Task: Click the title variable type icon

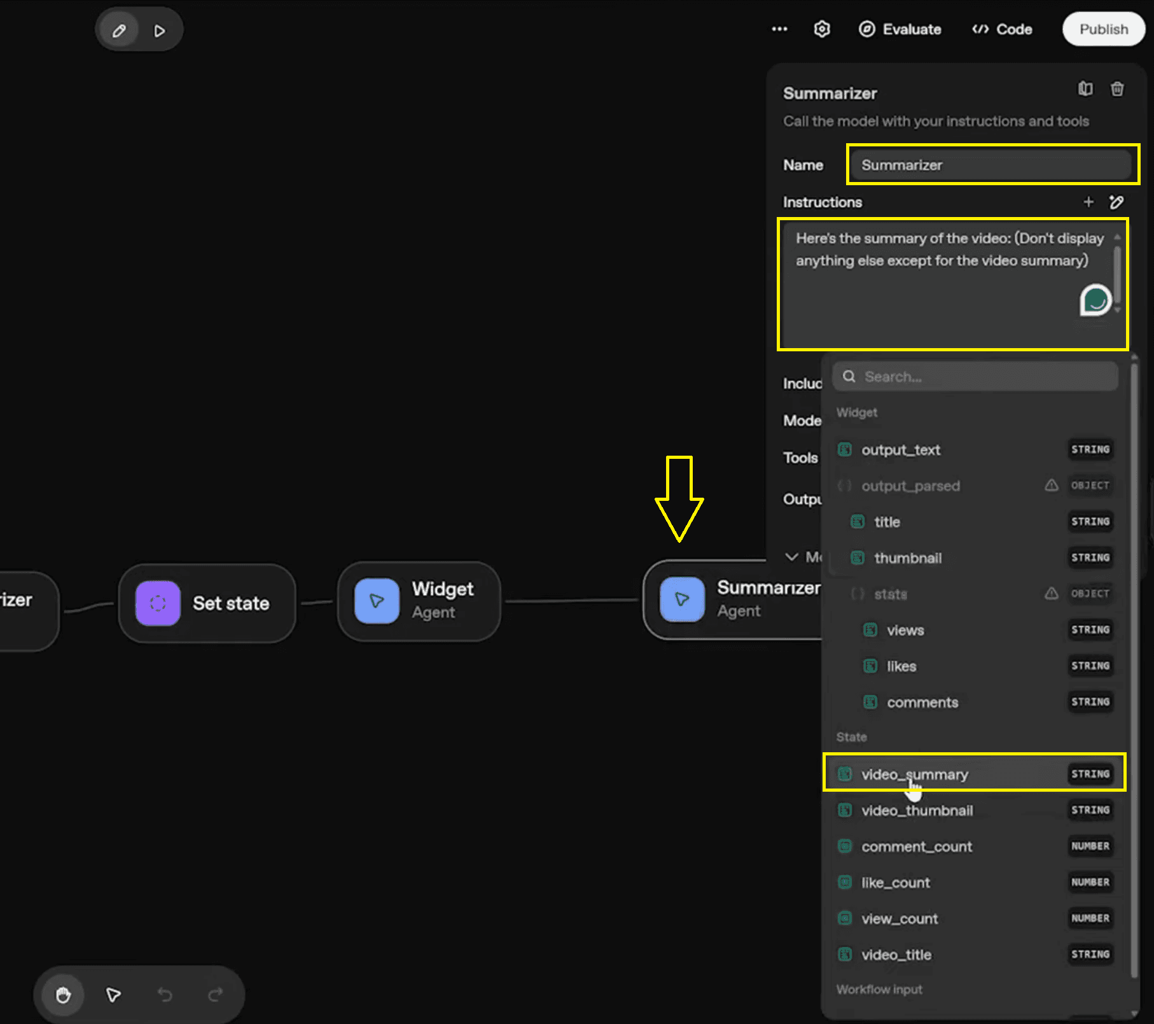Action: 858,522
